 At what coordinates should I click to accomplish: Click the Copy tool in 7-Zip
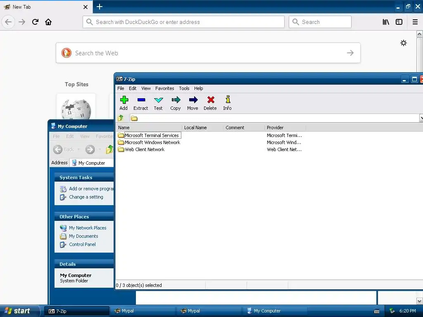coord(175,103)
